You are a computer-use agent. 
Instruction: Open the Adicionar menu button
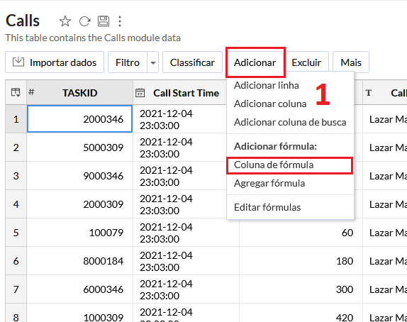[x=255, y=62]
